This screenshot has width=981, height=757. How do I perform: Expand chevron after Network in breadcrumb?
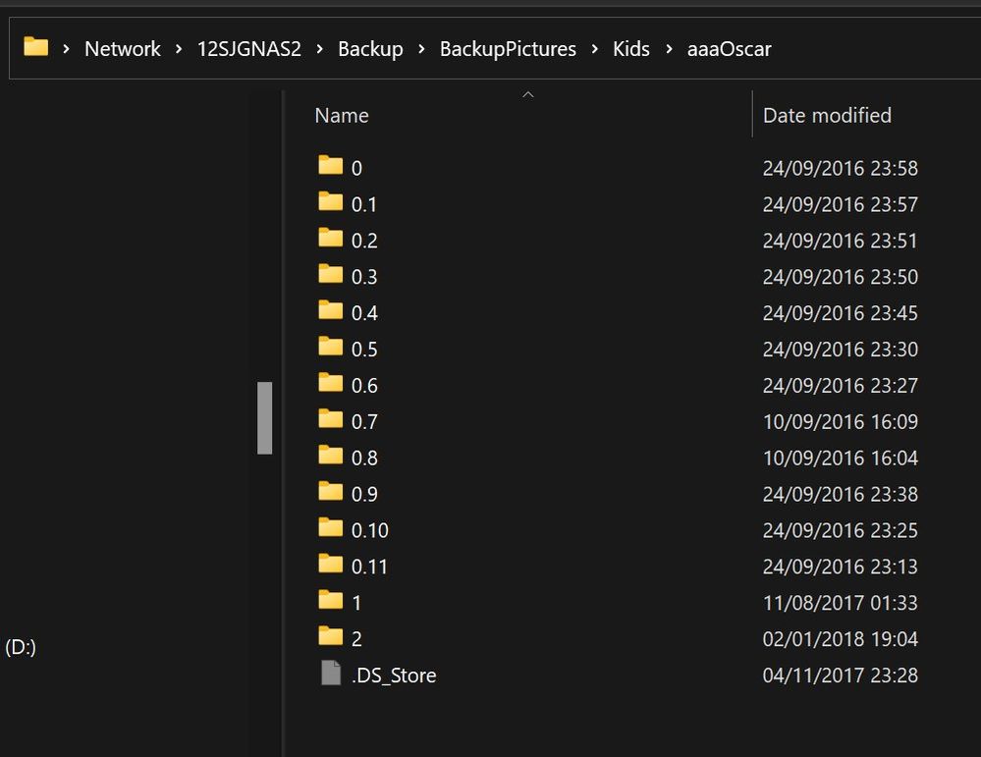coord(179,48)
